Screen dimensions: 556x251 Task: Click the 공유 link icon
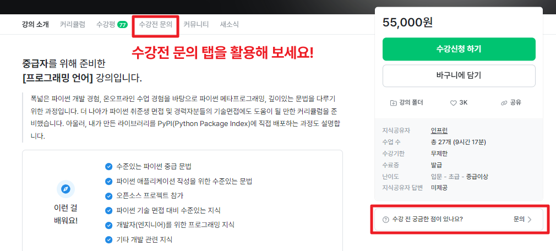click(x=504, y=103)
